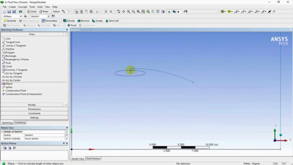
Task: Switch to the Modeling tab
Action: click(x=20, y=122)
